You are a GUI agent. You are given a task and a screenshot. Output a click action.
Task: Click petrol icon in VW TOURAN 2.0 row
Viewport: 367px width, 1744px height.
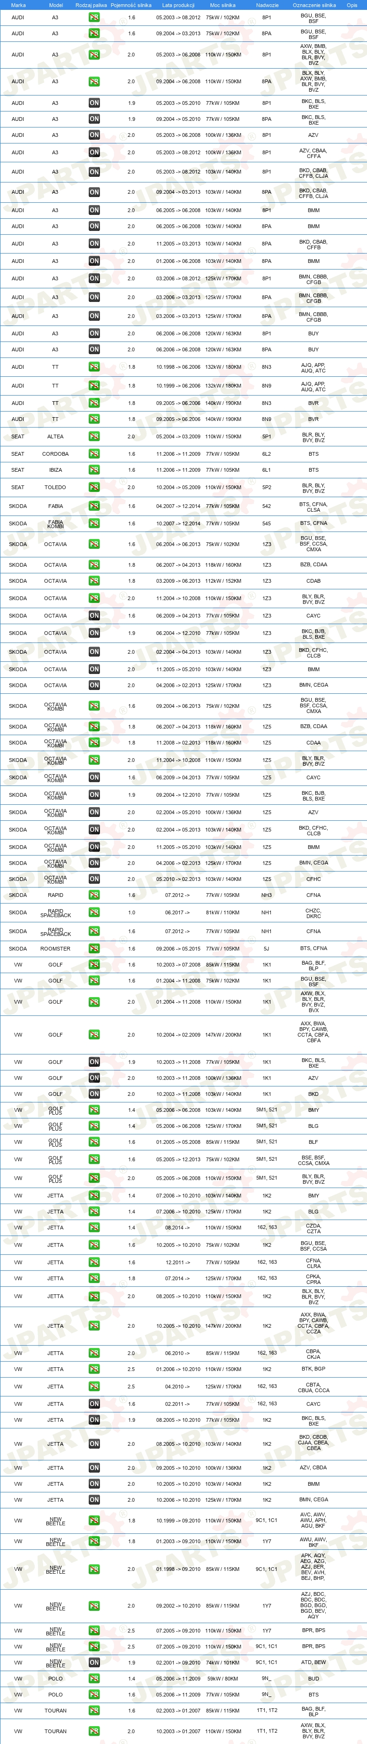click(x=94, y=1731)
